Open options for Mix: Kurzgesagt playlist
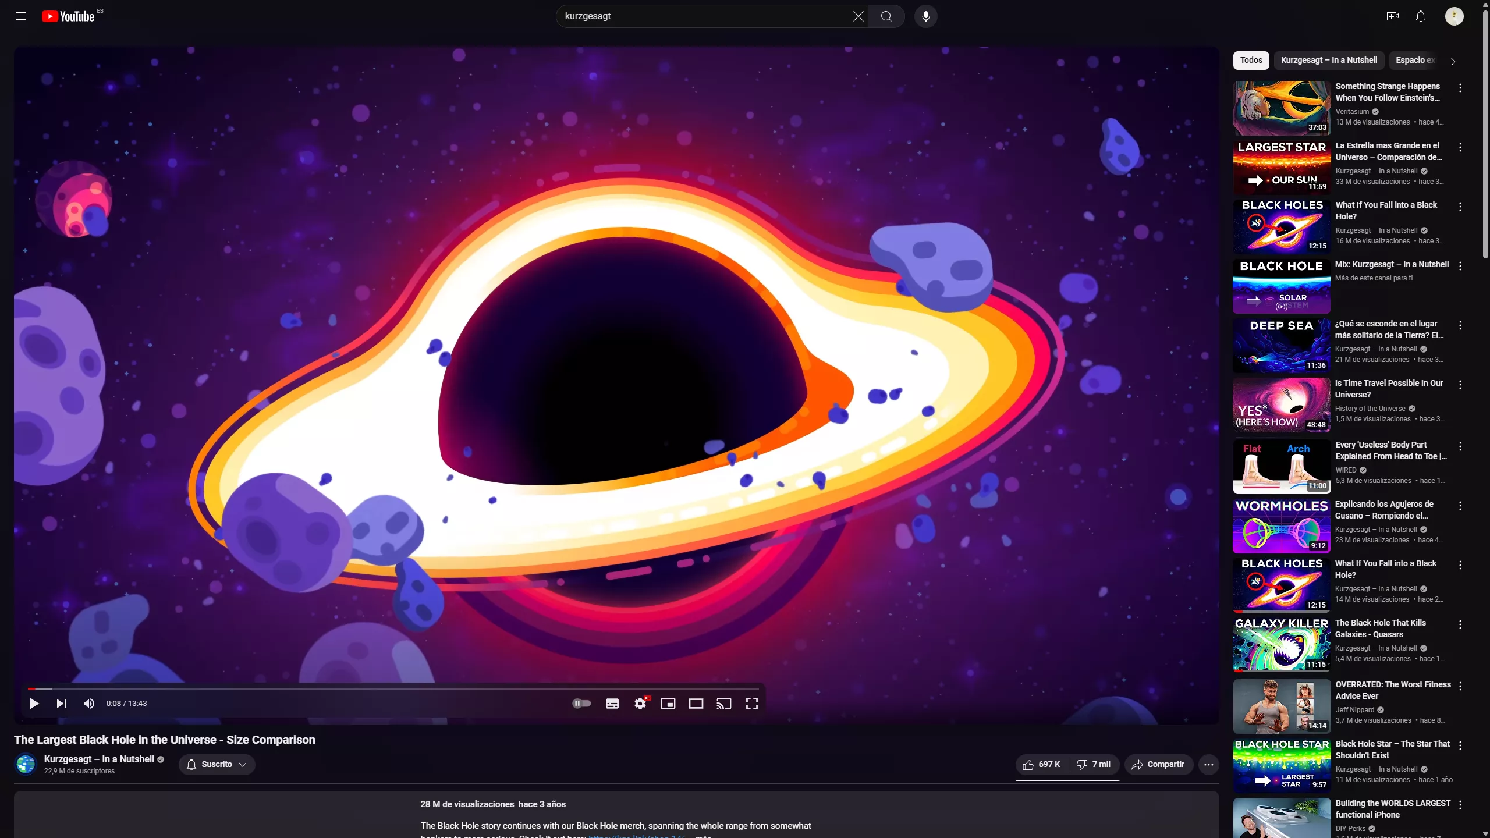The width and height of the screenshot is (1490, 838). [1460, 266]
